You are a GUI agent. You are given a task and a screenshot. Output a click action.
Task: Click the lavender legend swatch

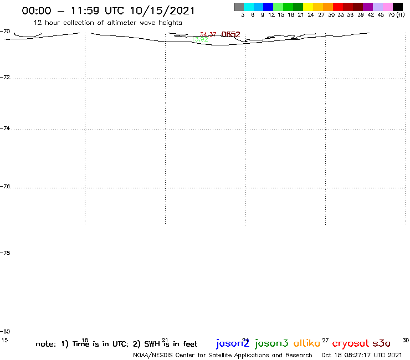pyautogui.click(x=377, y=7)
